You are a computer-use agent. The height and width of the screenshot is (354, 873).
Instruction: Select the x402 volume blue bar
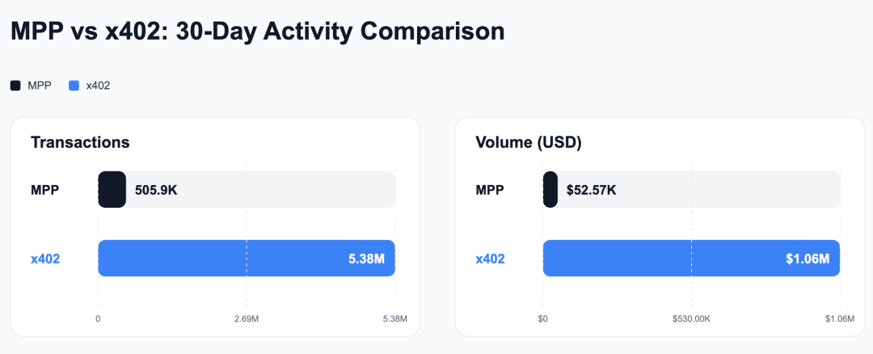click(x=691, y=258)
